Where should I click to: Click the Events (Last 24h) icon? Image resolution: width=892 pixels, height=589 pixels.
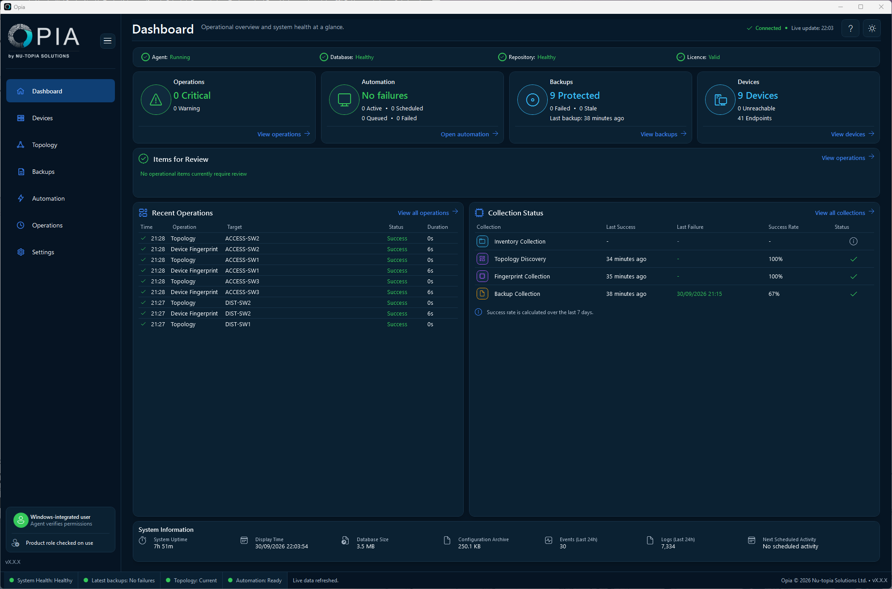[549, 541]
